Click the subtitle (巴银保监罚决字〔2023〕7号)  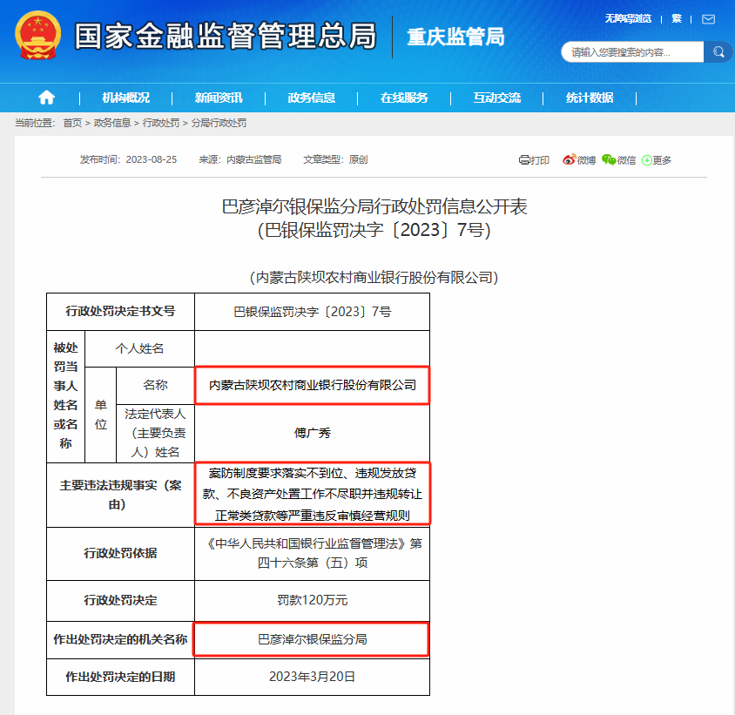point(374,230)
